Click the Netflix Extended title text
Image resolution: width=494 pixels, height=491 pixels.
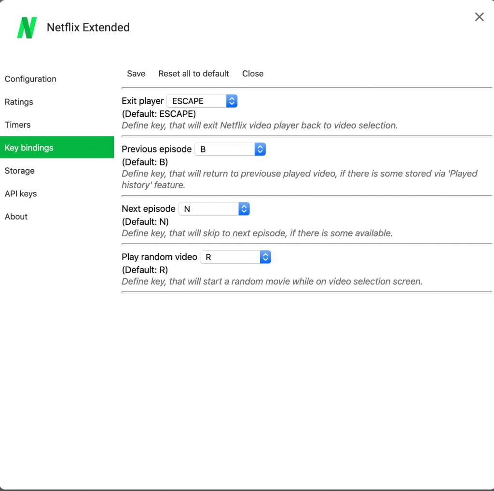tap(88, 27)
